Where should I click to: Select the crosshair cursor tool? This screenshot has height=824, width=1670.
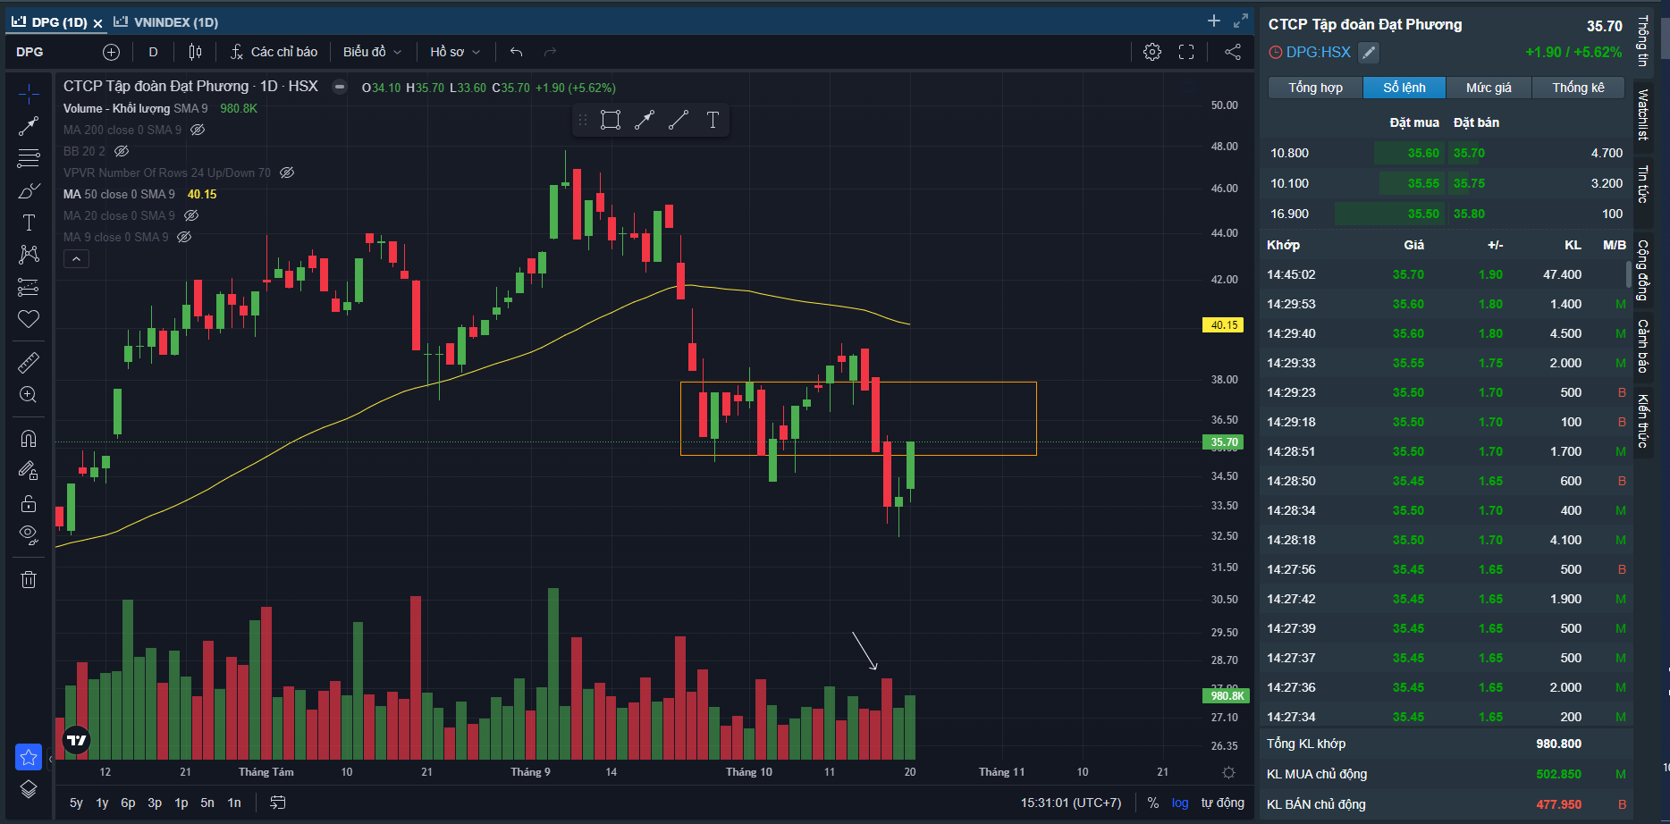pyautogui.click(x=29, y=94)
